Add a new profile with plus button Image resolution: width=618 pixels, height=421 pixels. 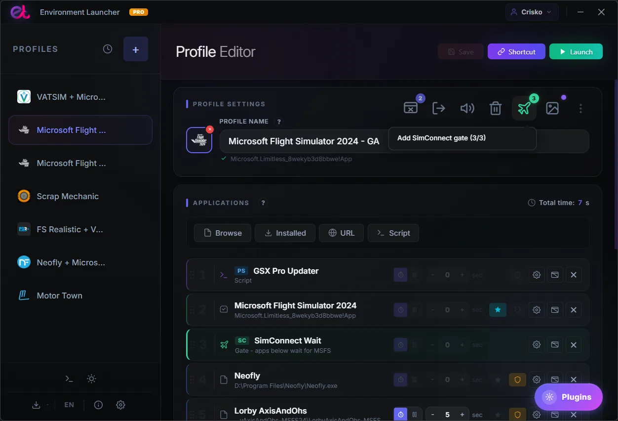tap(136, 49)
